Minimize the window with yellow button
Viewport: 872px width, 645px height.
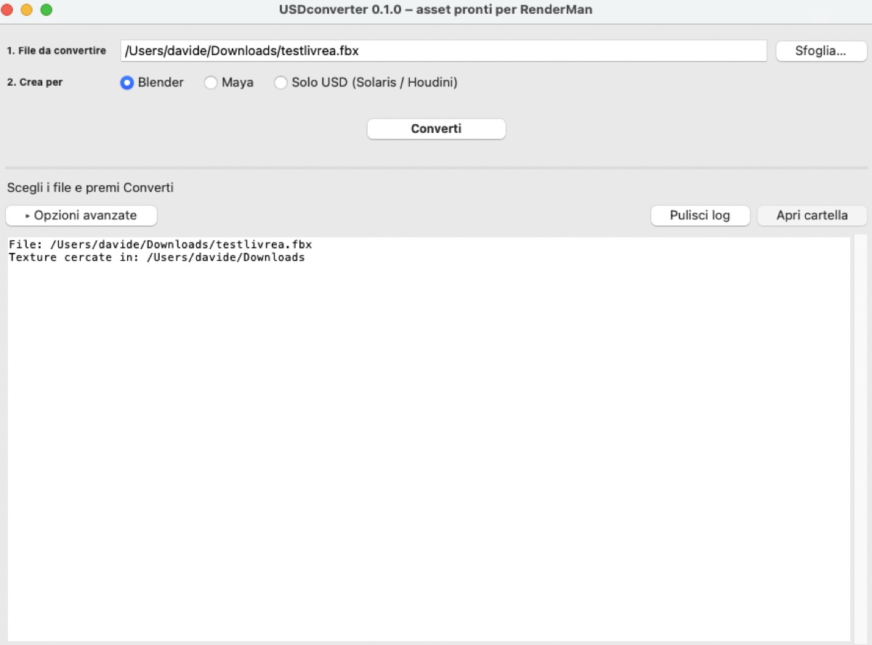pyautogui.click(x=27, y=10)
